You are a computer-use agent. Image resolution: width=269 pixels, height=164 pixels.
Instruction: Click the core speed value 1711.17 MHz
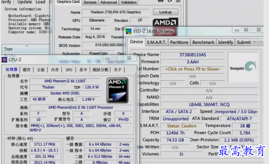(x=44, y=144)
